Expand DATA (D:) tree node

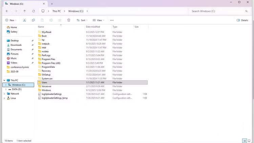click(6, 89)
